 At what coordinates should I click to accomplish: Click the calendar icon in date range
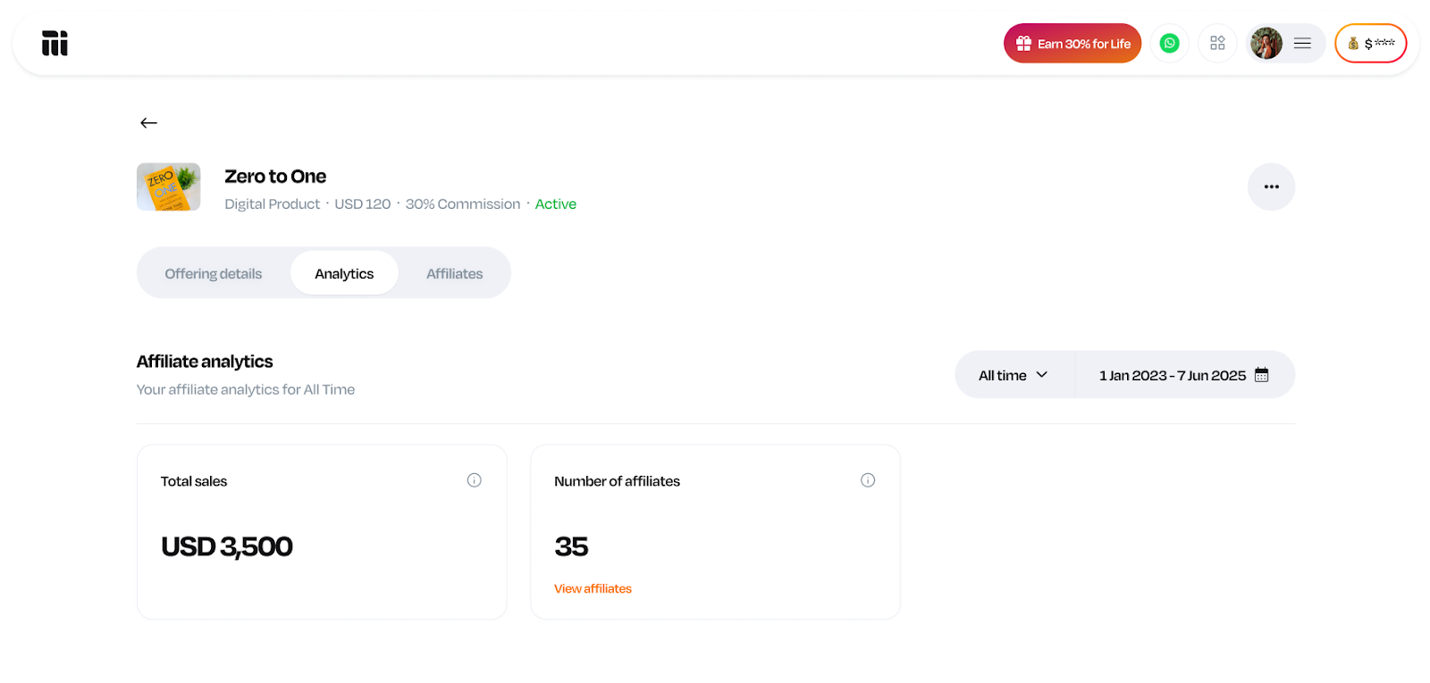pyautogui.click(x=1261, y=375)
